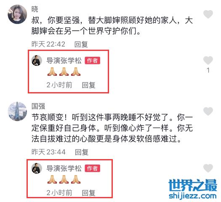Like the comment by 晓

[x=208, y=14]
